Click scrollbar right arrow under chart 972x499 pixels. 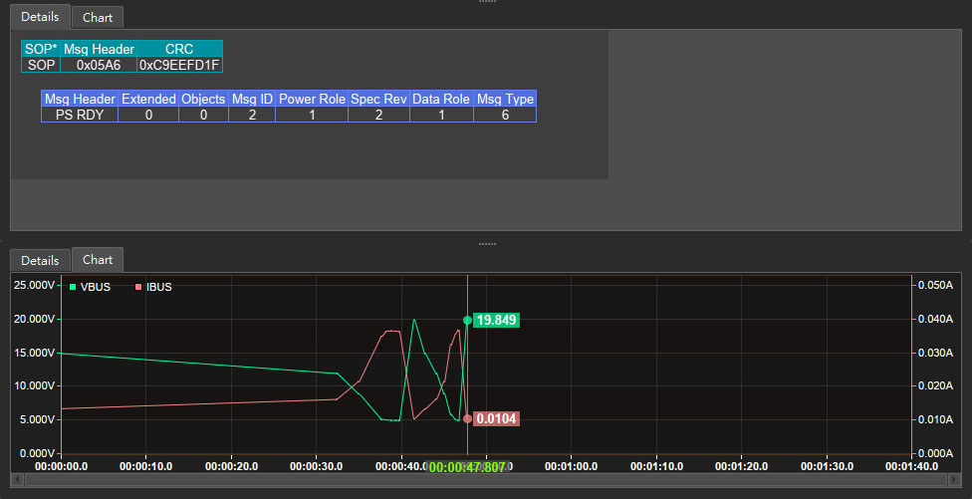[955, 479]
